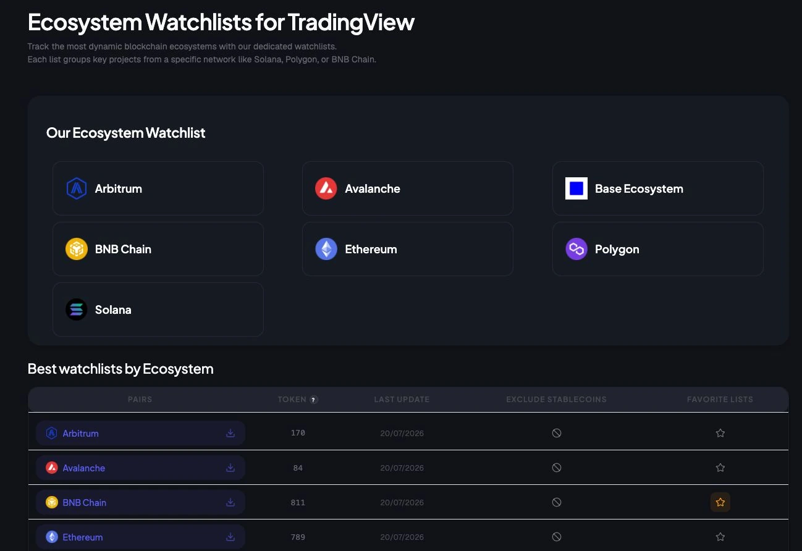The height and width of the screenshot is (551, 802).
Task: Download the BNB Chain watchlist
Action: (230, 502)
